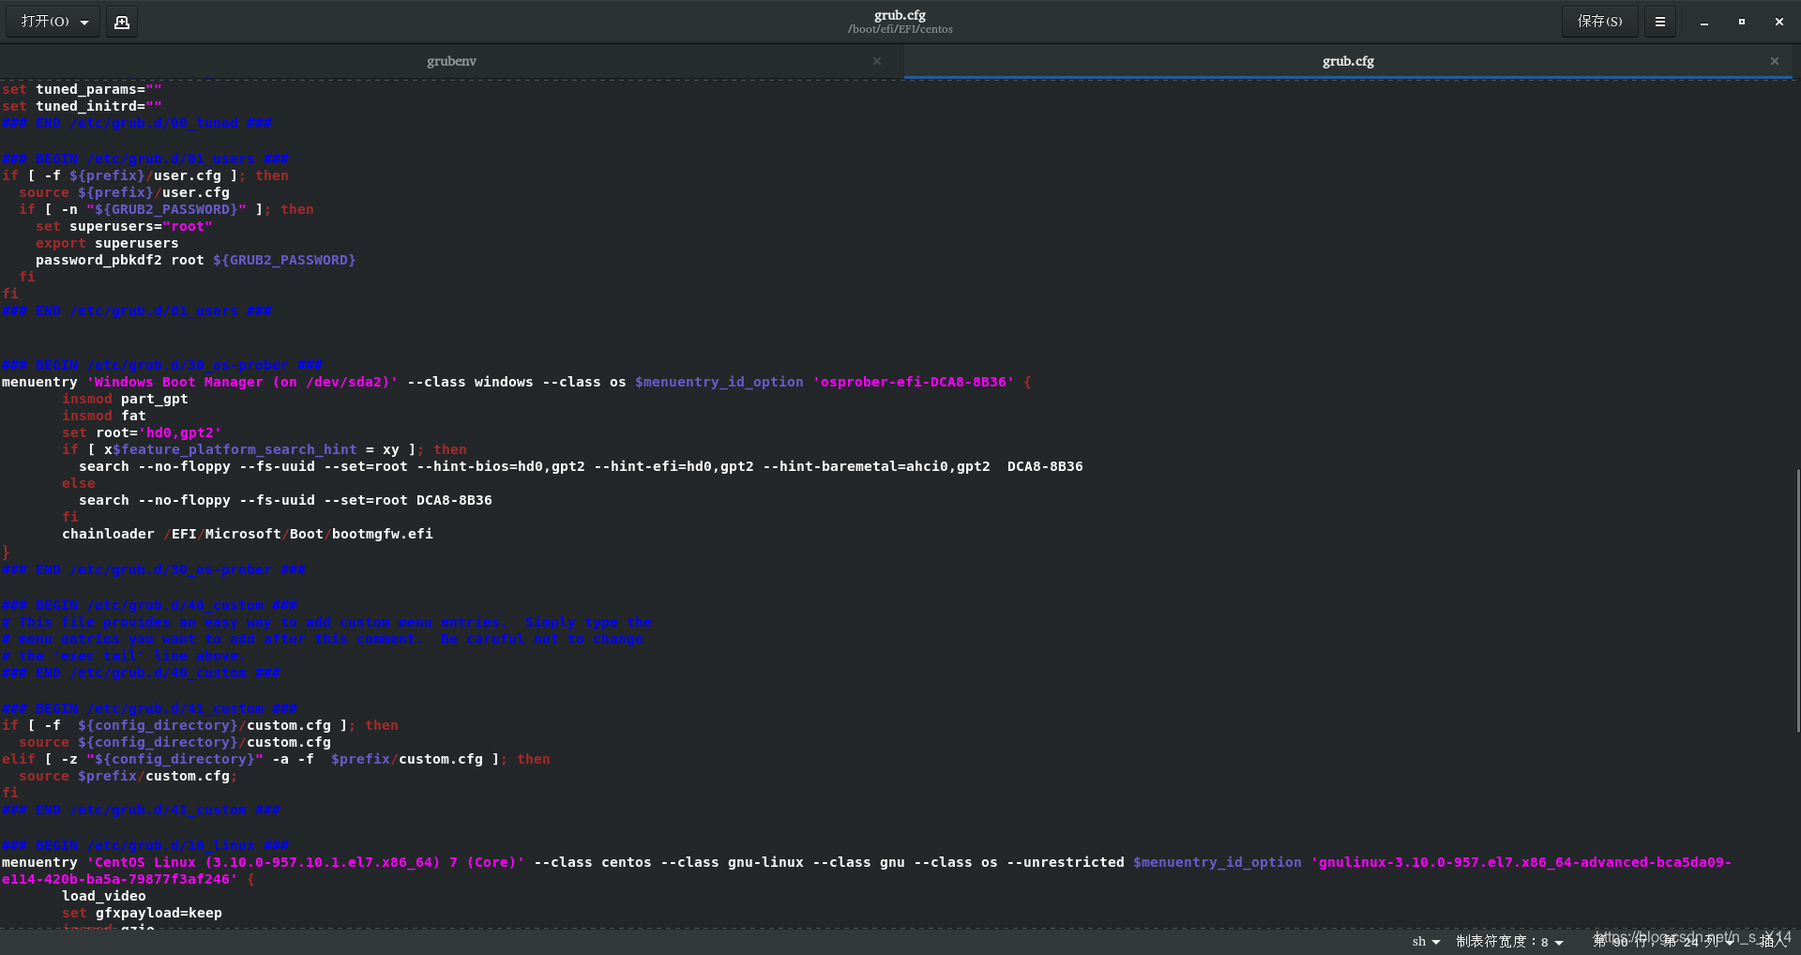
Task: Click '$menuentry_id_option' in Windows menuentry line
Action: click(719, 382)
